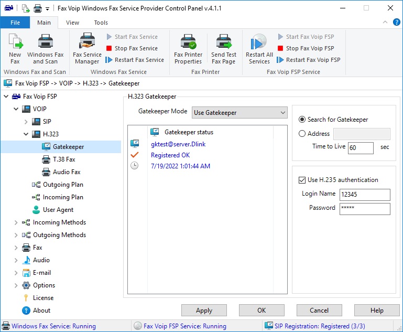
Task: Expand the Fax tree node
Action: click(x=16, y=248)
